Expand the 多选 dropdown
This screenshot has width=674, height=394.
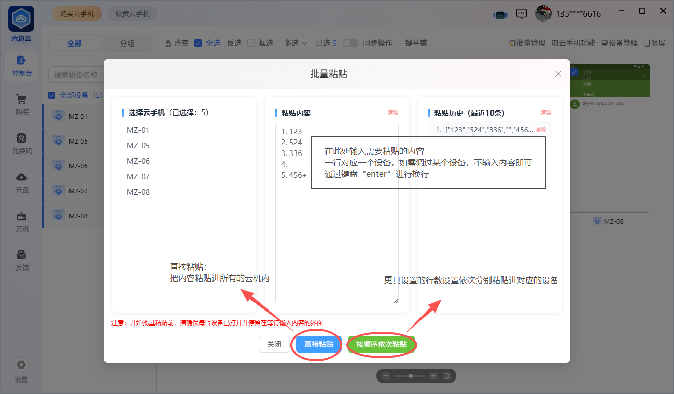296,43
